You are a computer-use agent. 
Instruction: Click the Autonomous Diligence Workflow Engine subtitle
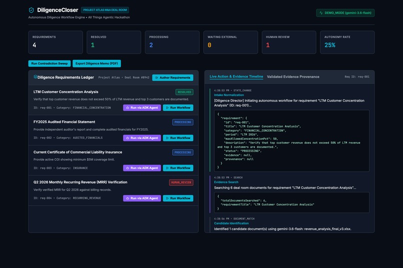79,17
